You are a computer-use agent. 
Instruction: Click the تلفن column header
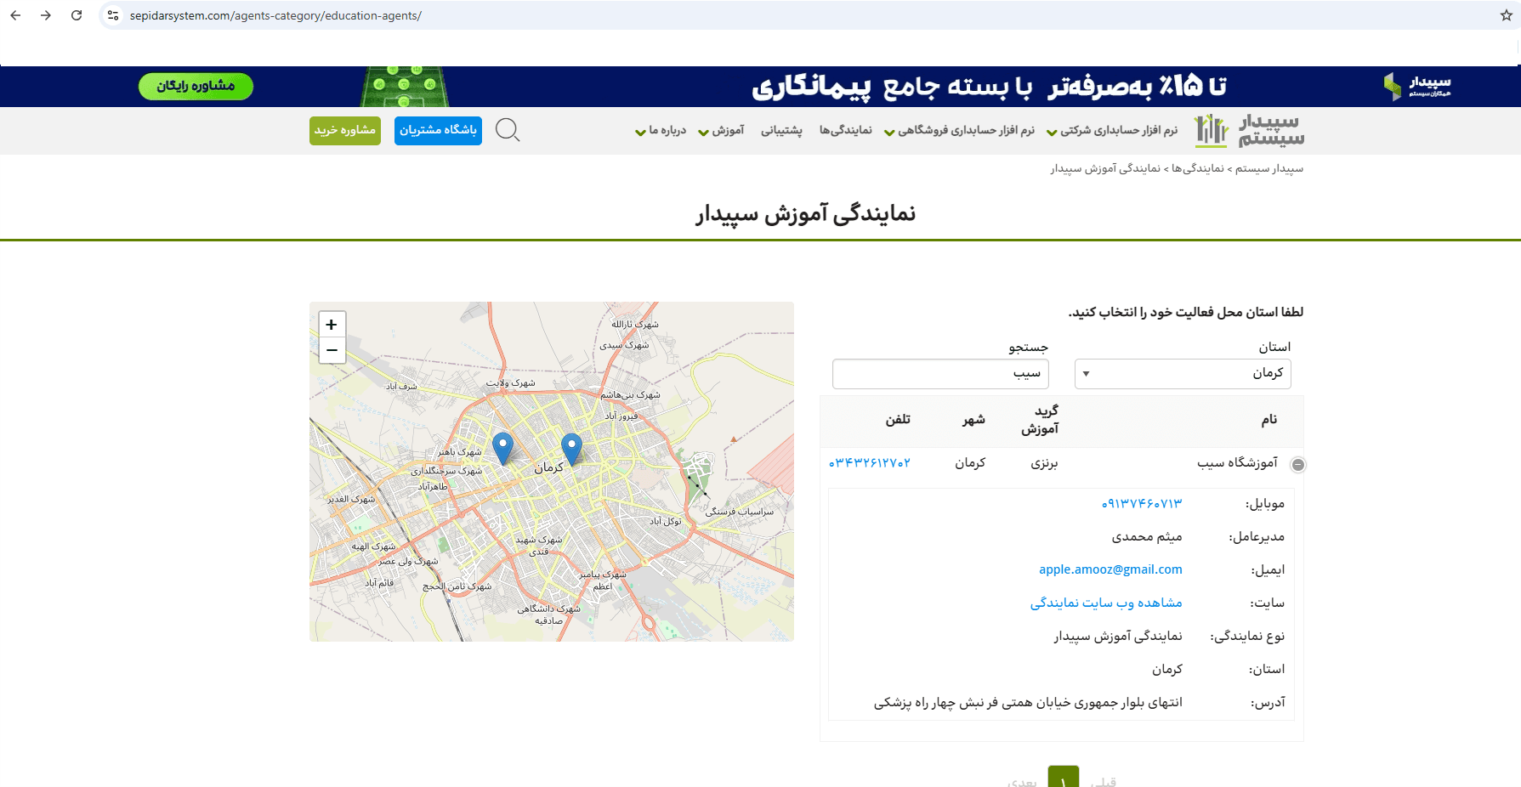click(x=898, y=420)
